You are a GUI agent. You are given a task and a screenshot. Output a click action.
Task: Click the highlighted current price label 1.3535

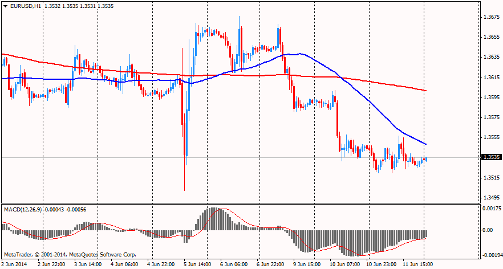[490, 157]
